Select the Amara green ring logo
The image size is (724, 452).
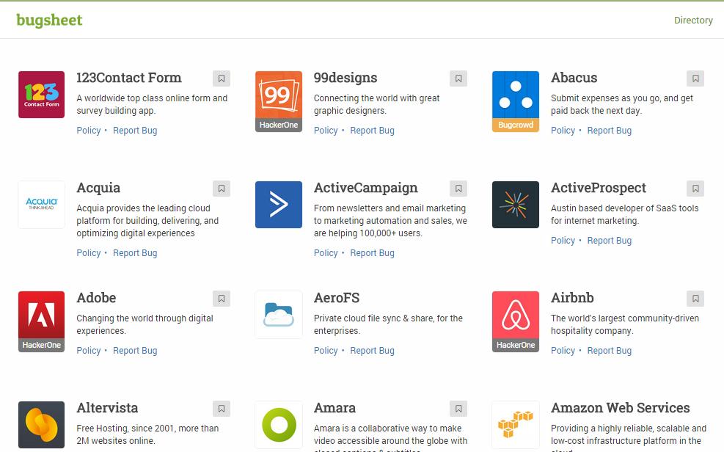(279, 425)
